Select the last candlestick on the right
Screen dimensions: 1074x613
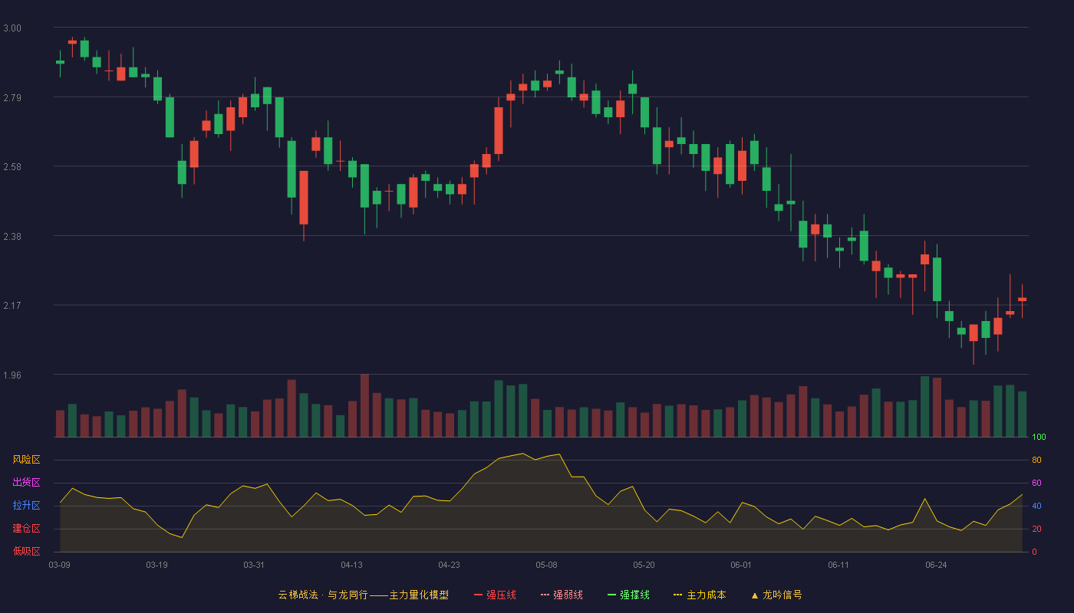click(1022, 300)
